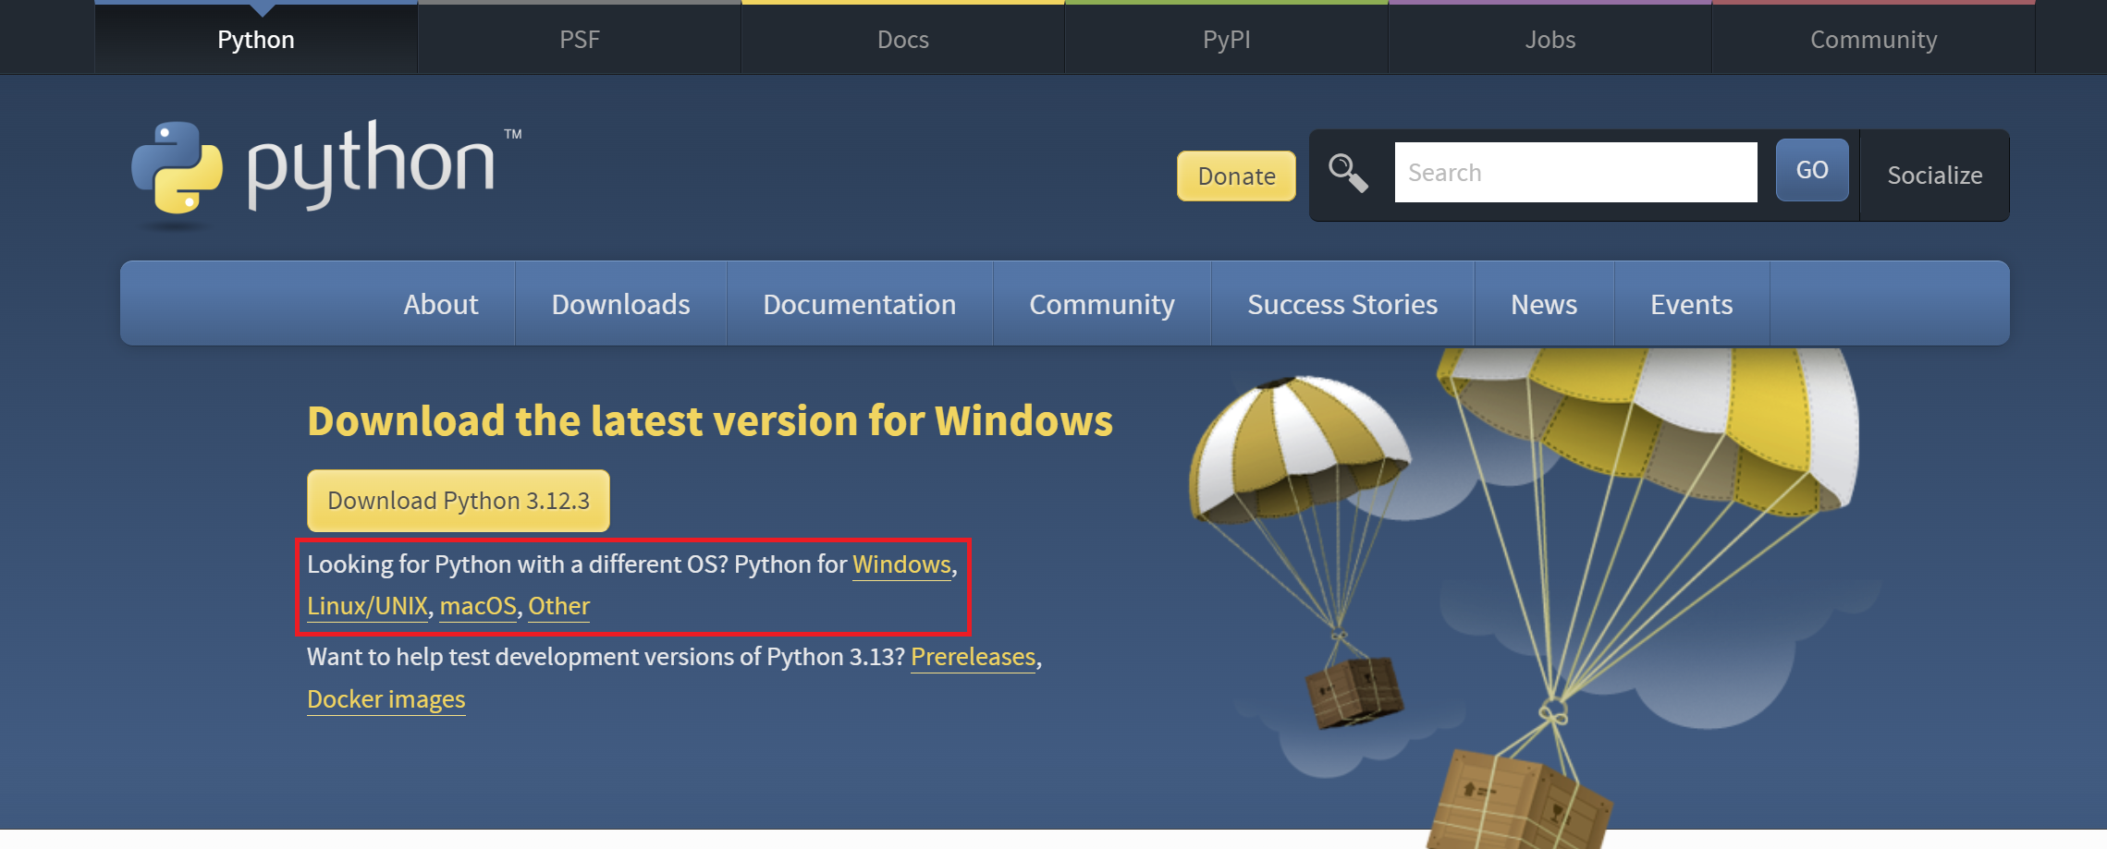Open Community in the blue navigation bar

click(x=1102, y=304)
